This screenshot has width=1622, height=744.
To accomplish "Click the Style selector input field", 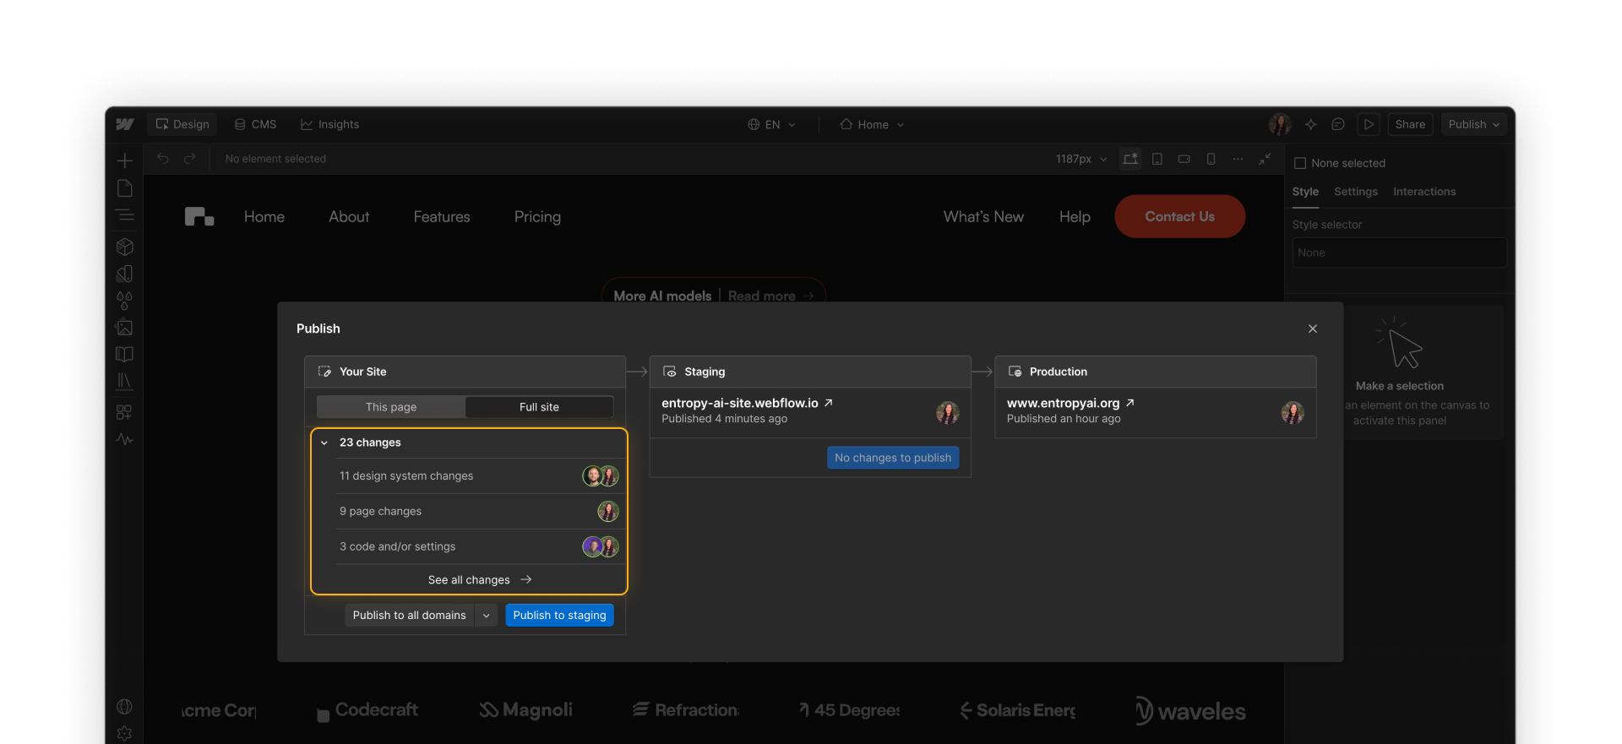I will coord(1399,253).
